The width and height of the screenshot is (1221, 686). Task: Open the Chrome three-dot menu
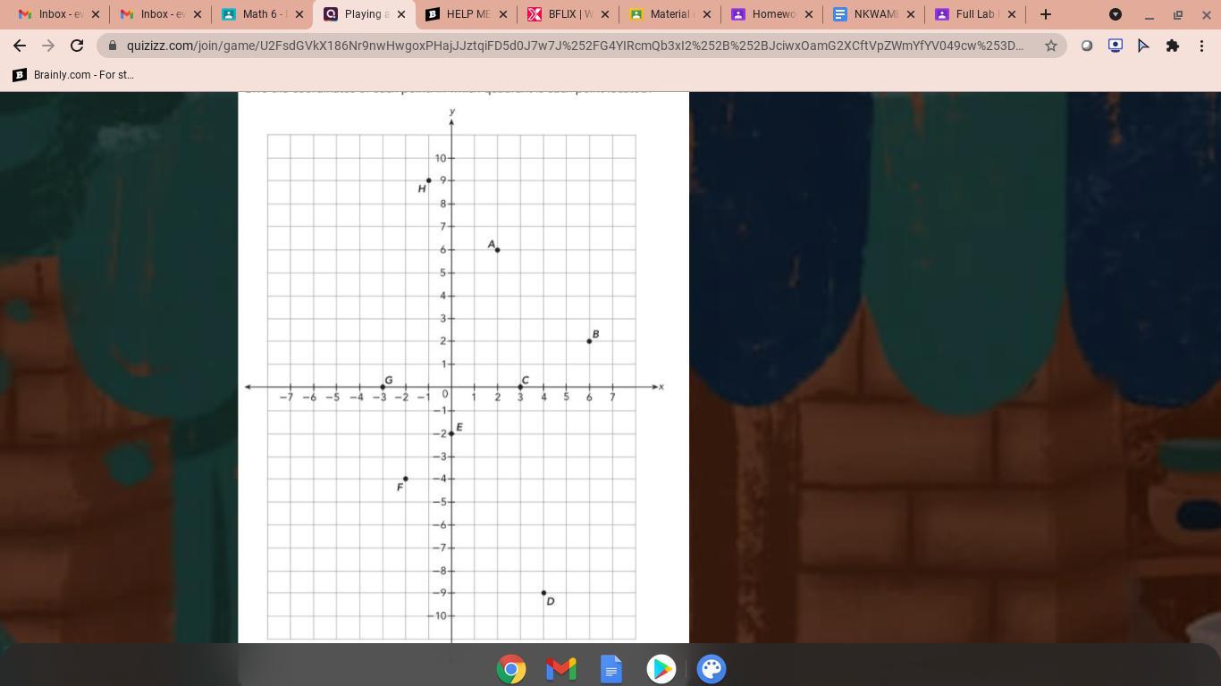[x=1201, y=46]
